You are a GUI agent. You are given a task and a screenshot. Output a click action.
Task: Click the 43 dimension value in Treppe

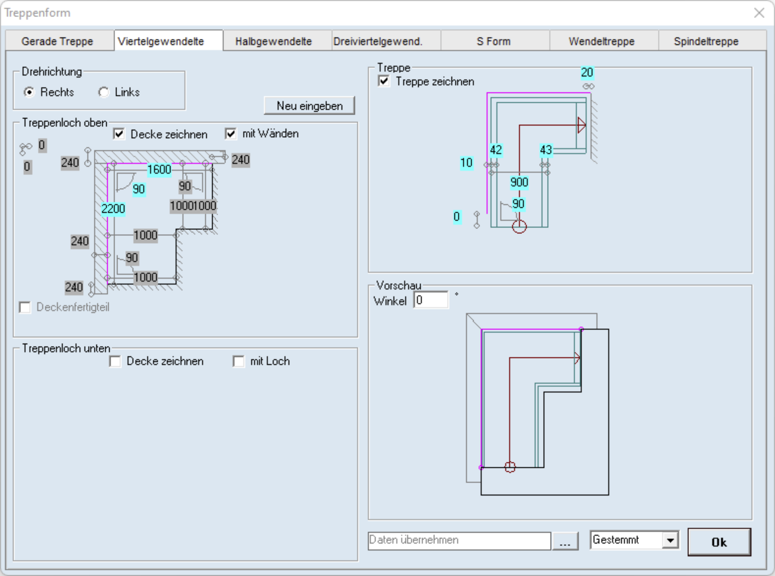coord(546,150)
